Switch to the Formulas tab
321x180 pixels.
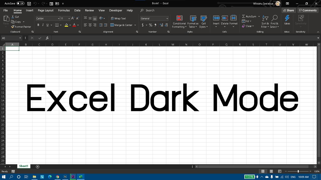pyautogui.click(x=64, y=10)
